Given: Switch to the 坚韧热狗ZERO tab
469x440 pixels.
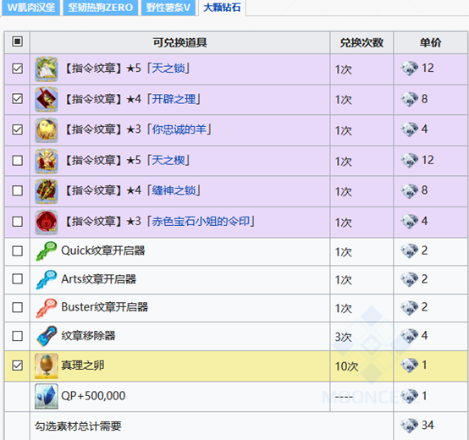Looking at the screenshot, I should click(x=101, y=8).
